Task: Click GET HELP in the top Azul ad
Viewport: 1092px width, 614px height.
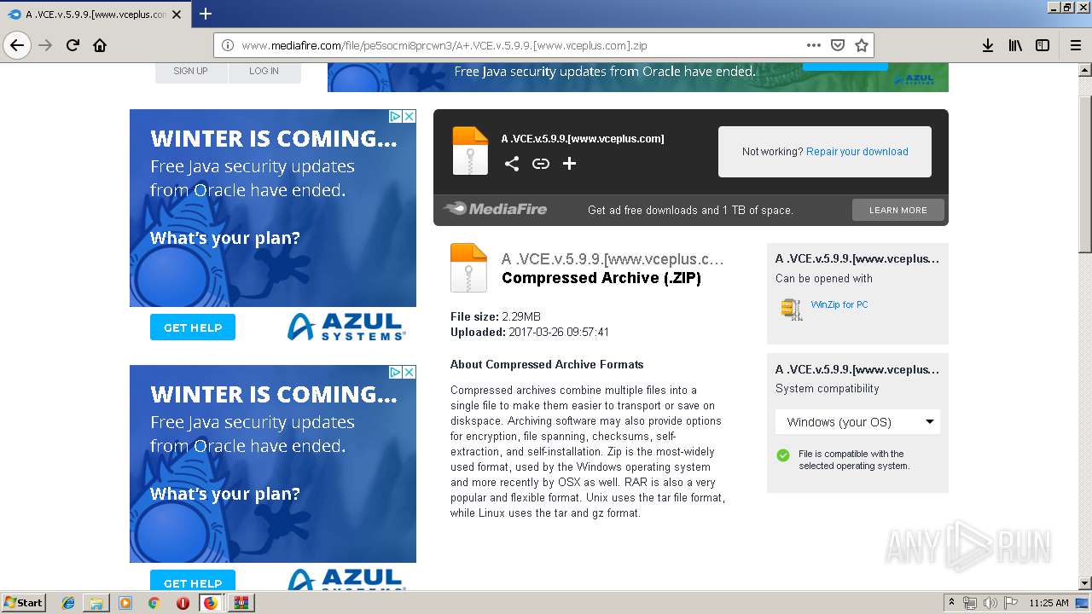Action: tap(193, 327)
